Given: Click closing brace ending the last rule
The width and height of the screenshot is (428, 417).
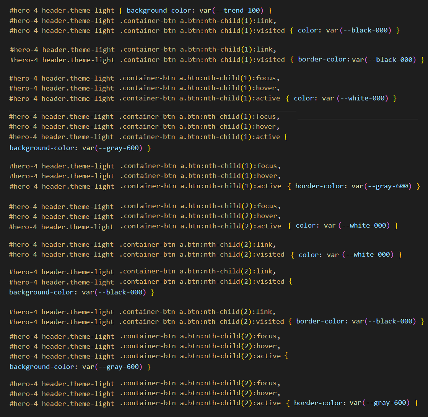Looking at the screenshot, I should [416, 403].
